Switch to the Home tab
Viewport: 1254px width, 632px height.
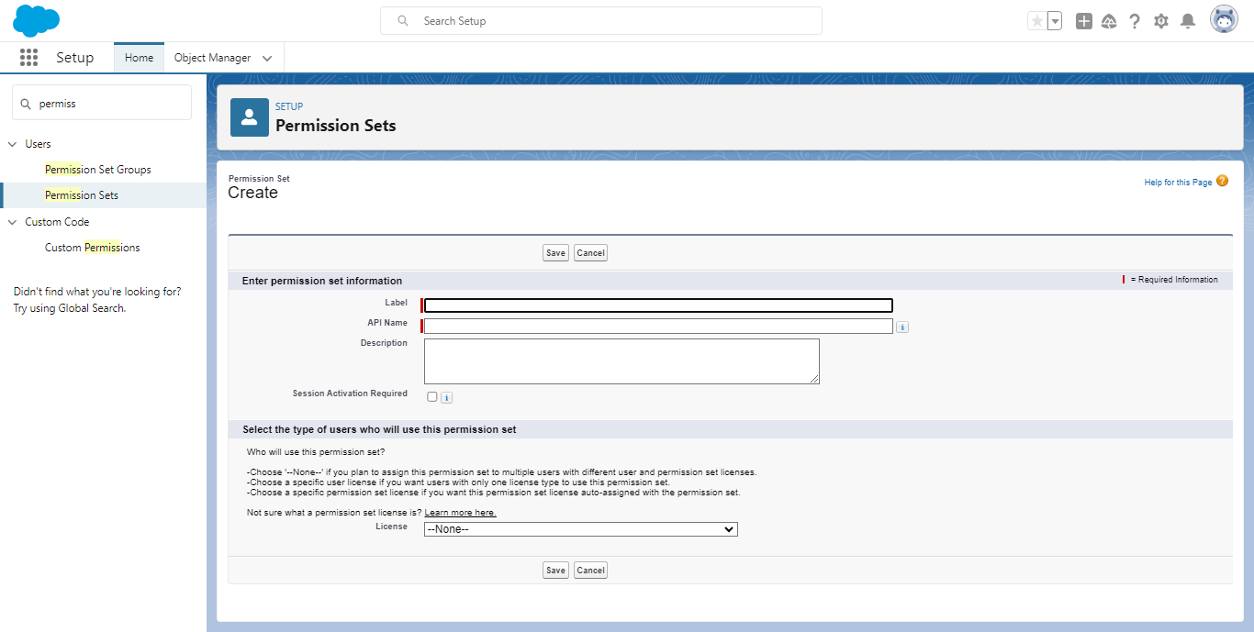pos(140,58)
